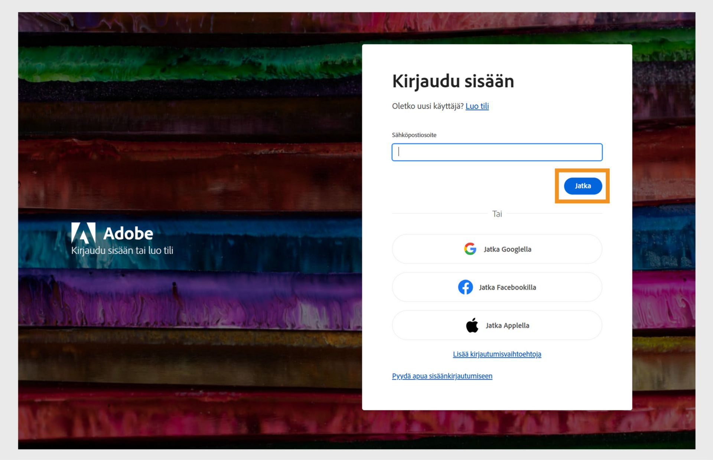Click the 'Jatka Facebookilla' label text
Screen dimensions: 713x460
coord(507,287)
